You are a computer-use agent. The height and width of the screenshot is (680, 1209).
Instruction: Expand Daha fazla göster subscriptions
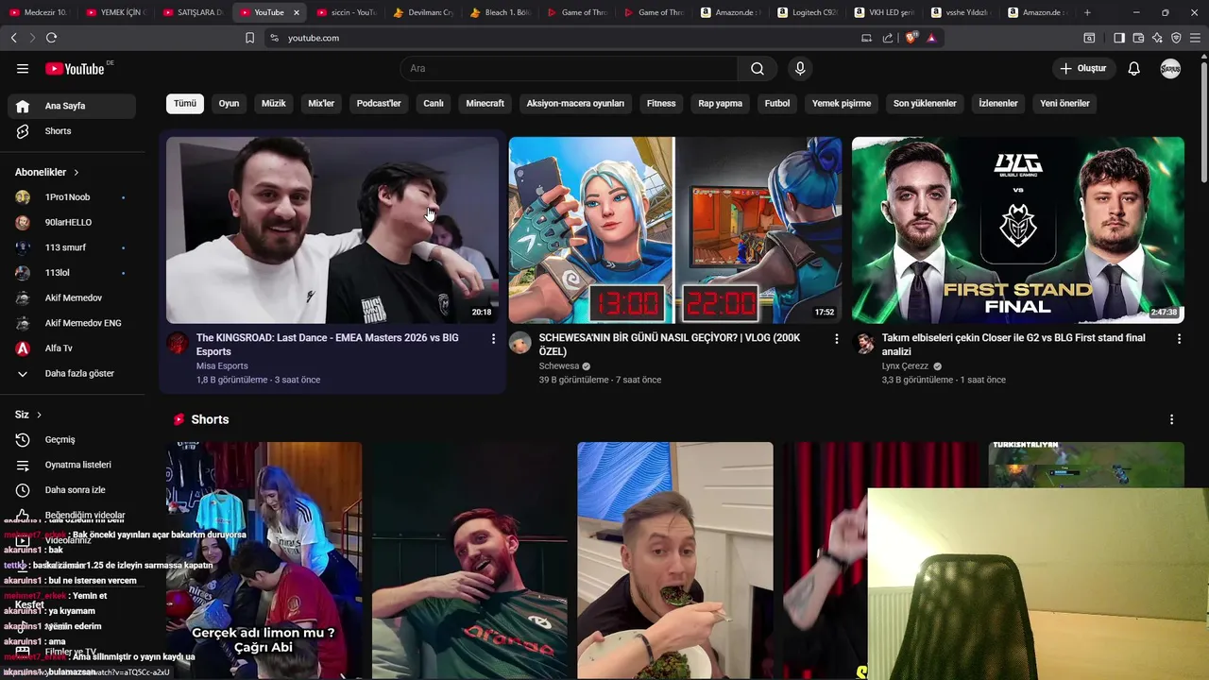72,374
